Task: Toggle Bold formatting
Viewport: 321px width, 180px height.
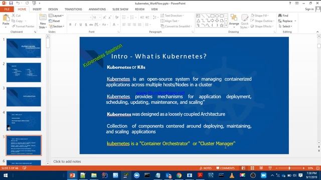Action: pyautogui.click(x=70, y=24)
